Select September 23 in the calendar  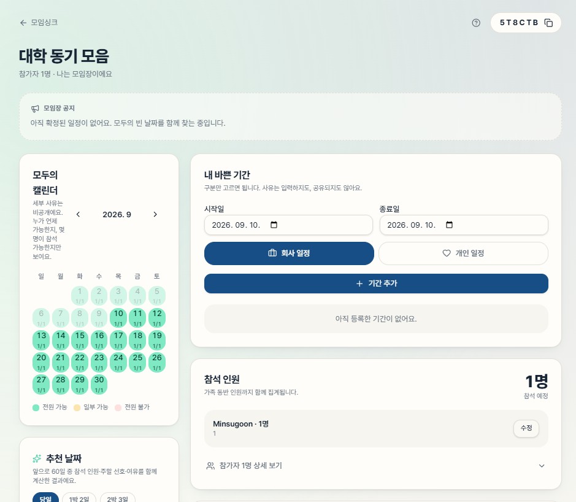(99, 362)
